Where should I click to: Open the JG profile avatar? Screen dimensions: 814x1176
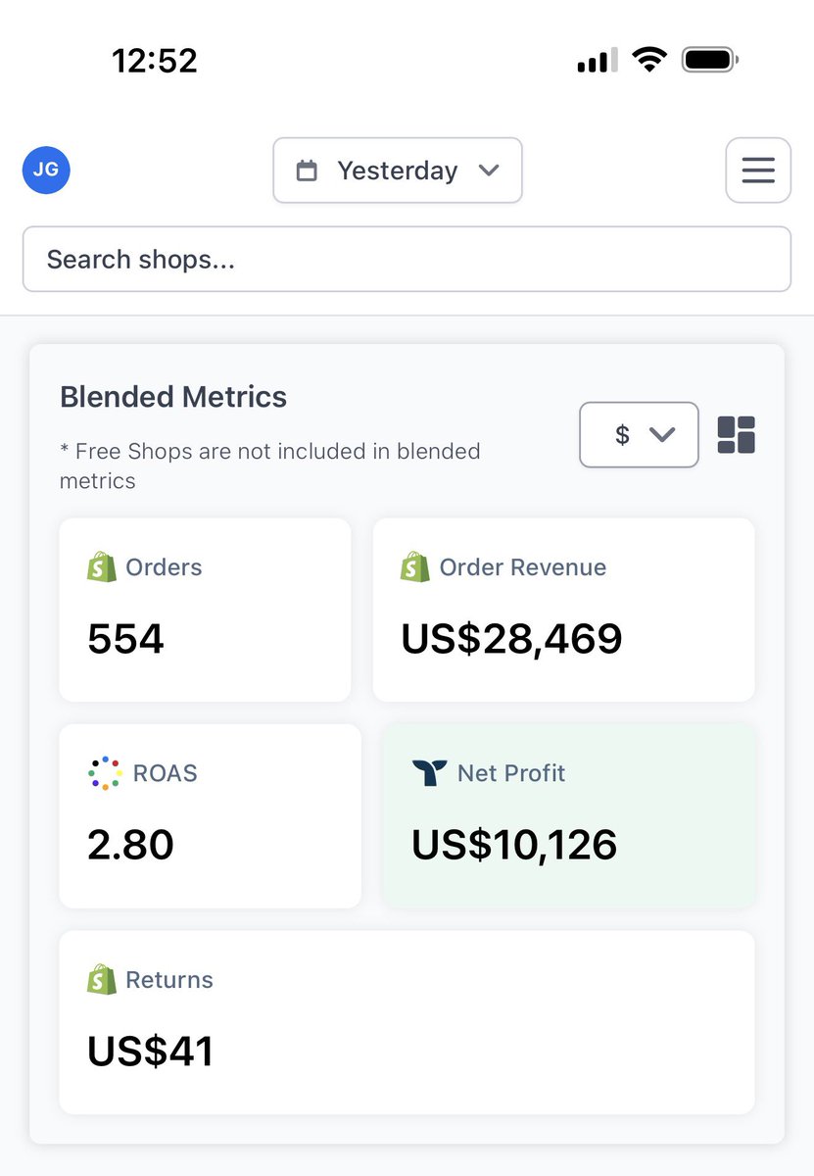[x=46, y=170]
